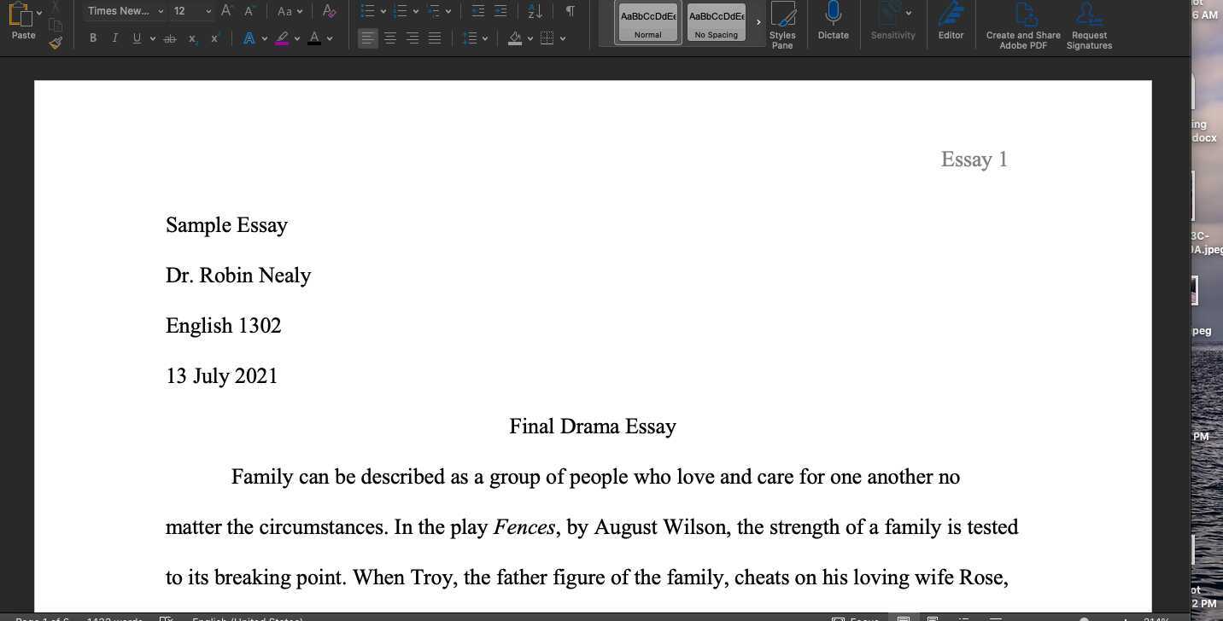Open the Editor pane
The height and width of the screenshot is (621, 1223).
(x=951, y=26)
